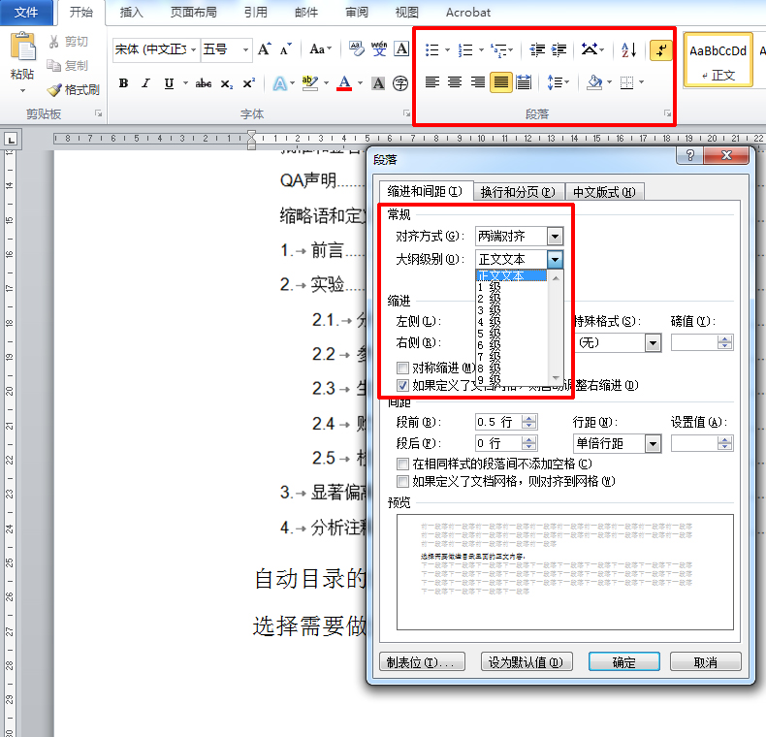Check 如果定义了文档网格，则对齐到网格 checkbox
The image size is (766, 737).
[x=402, y=481]
